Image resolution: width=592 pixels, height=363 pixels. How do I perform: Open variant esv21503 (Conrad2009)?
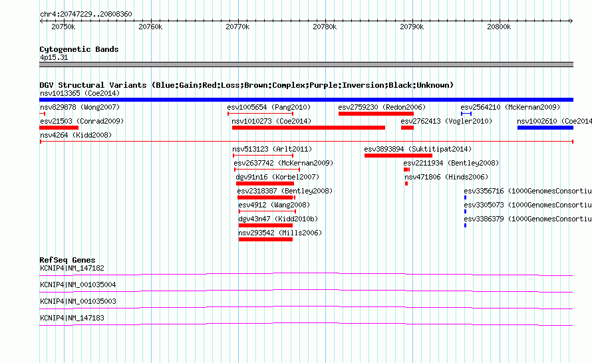[82, 121]
